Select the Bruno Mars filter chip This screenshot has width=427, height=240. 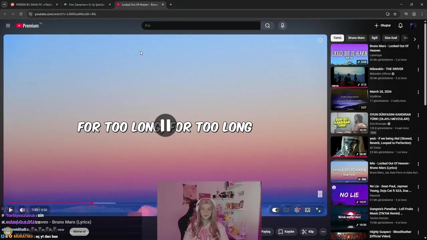[x=356, y=38]
